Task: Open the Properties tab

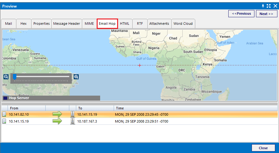Action: pos(42,24)
